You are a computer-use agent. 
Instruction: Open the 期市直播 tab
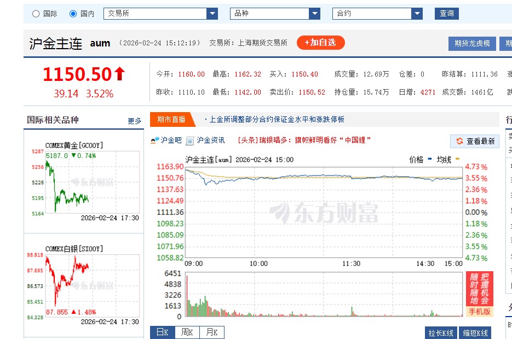168,119
